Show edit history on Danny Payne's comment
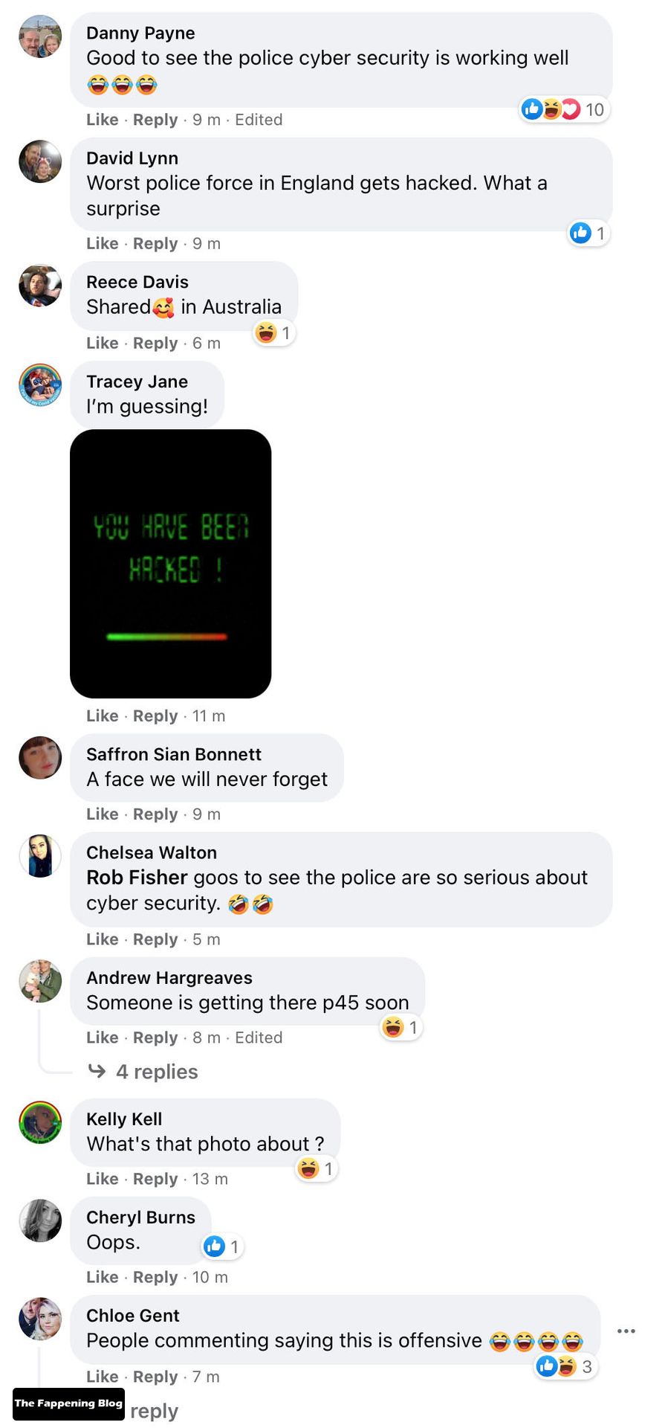The height and width of the screenshot is (1428, 668). (259, 120)
